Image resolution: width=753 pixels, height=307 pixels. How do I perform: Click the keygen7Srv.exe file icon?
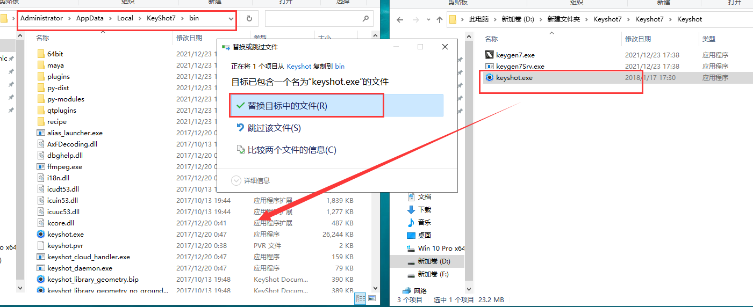click(489, 66)
